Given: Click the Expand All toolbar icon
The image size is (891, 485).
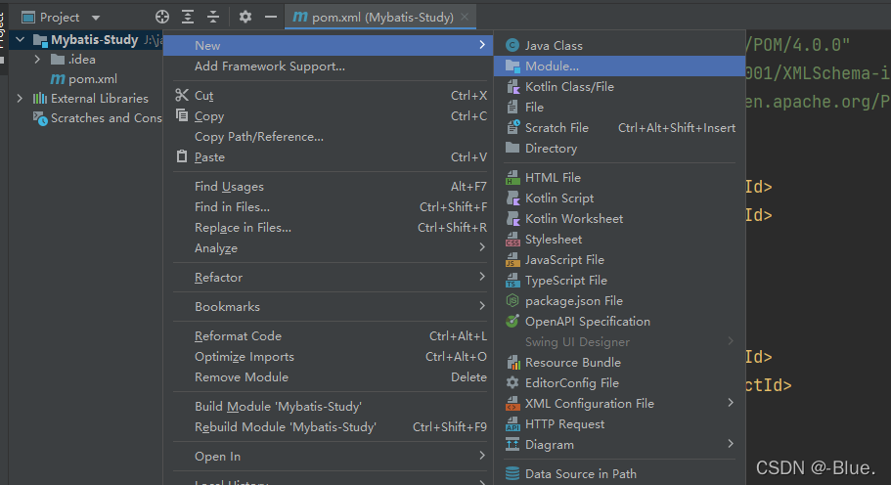Looking at the screenshot, I should tap(188, 17).
